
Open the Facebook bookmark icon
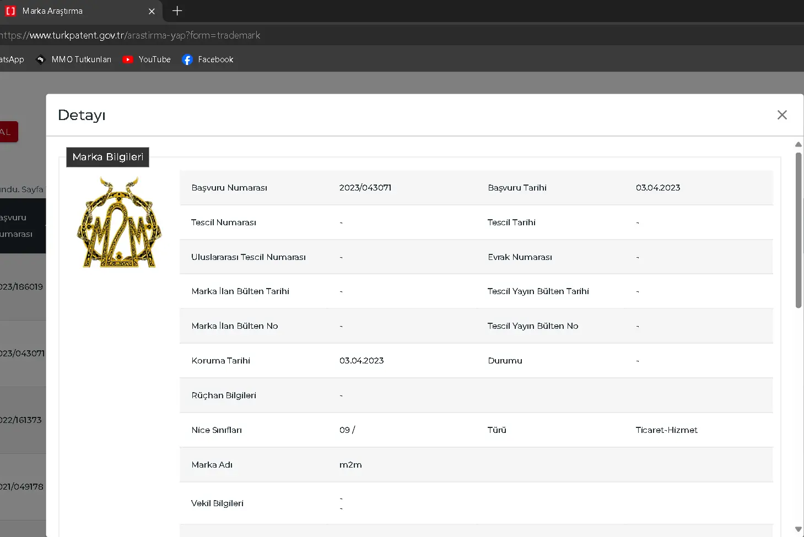pyautogui.click(x=187, y=59)
